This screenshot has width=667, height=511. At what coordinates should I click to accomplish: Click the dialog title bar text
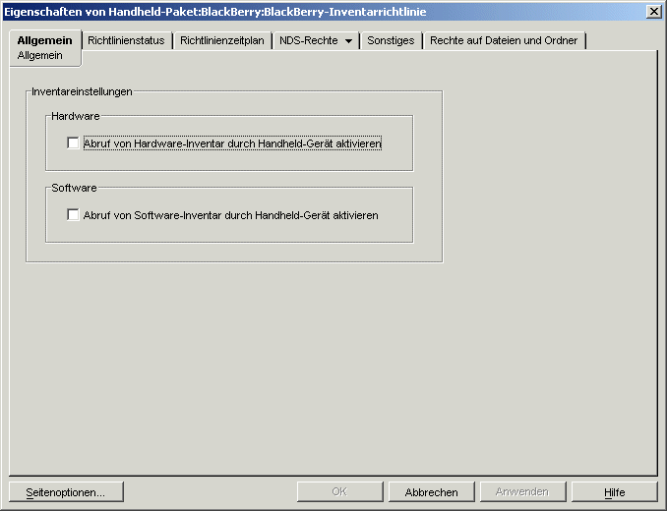coord(215,12)
